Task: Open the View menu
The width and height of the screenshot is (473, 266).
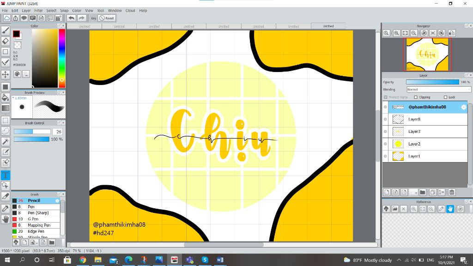Action: coord(89,11)
